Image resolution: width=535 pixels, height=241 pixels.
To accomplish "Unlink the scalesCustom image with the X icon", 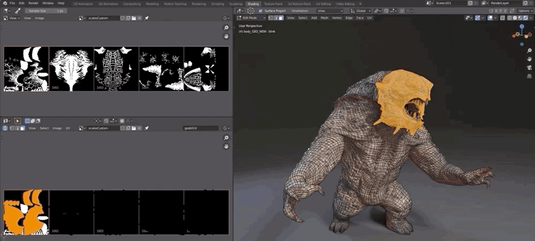I will 139,18.
